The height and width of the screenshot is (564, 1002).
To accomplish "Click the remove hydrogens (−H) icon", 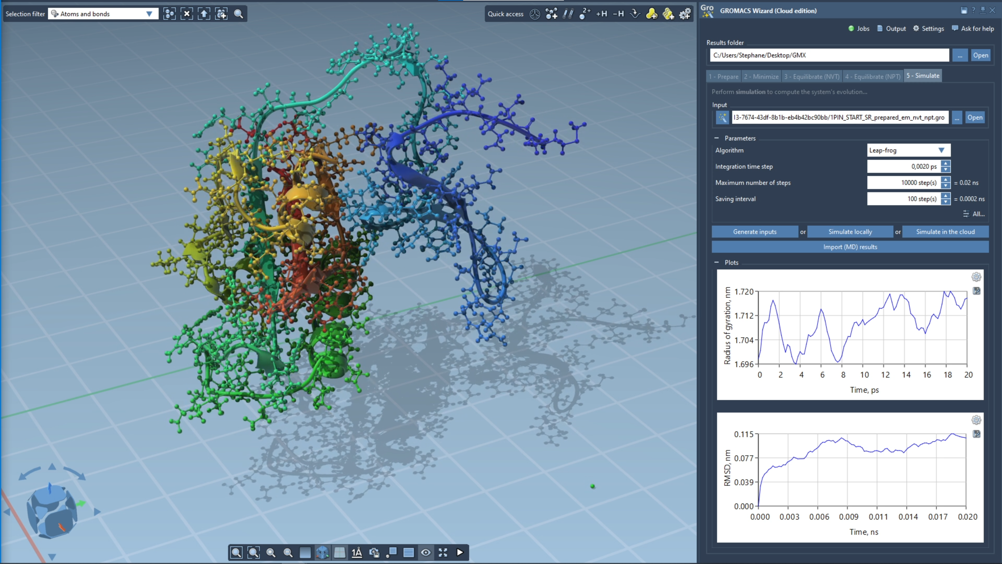I will pos(618,14).
